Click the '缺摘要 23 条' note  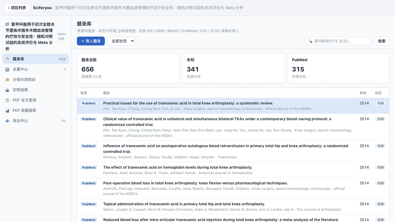point(92,76)
